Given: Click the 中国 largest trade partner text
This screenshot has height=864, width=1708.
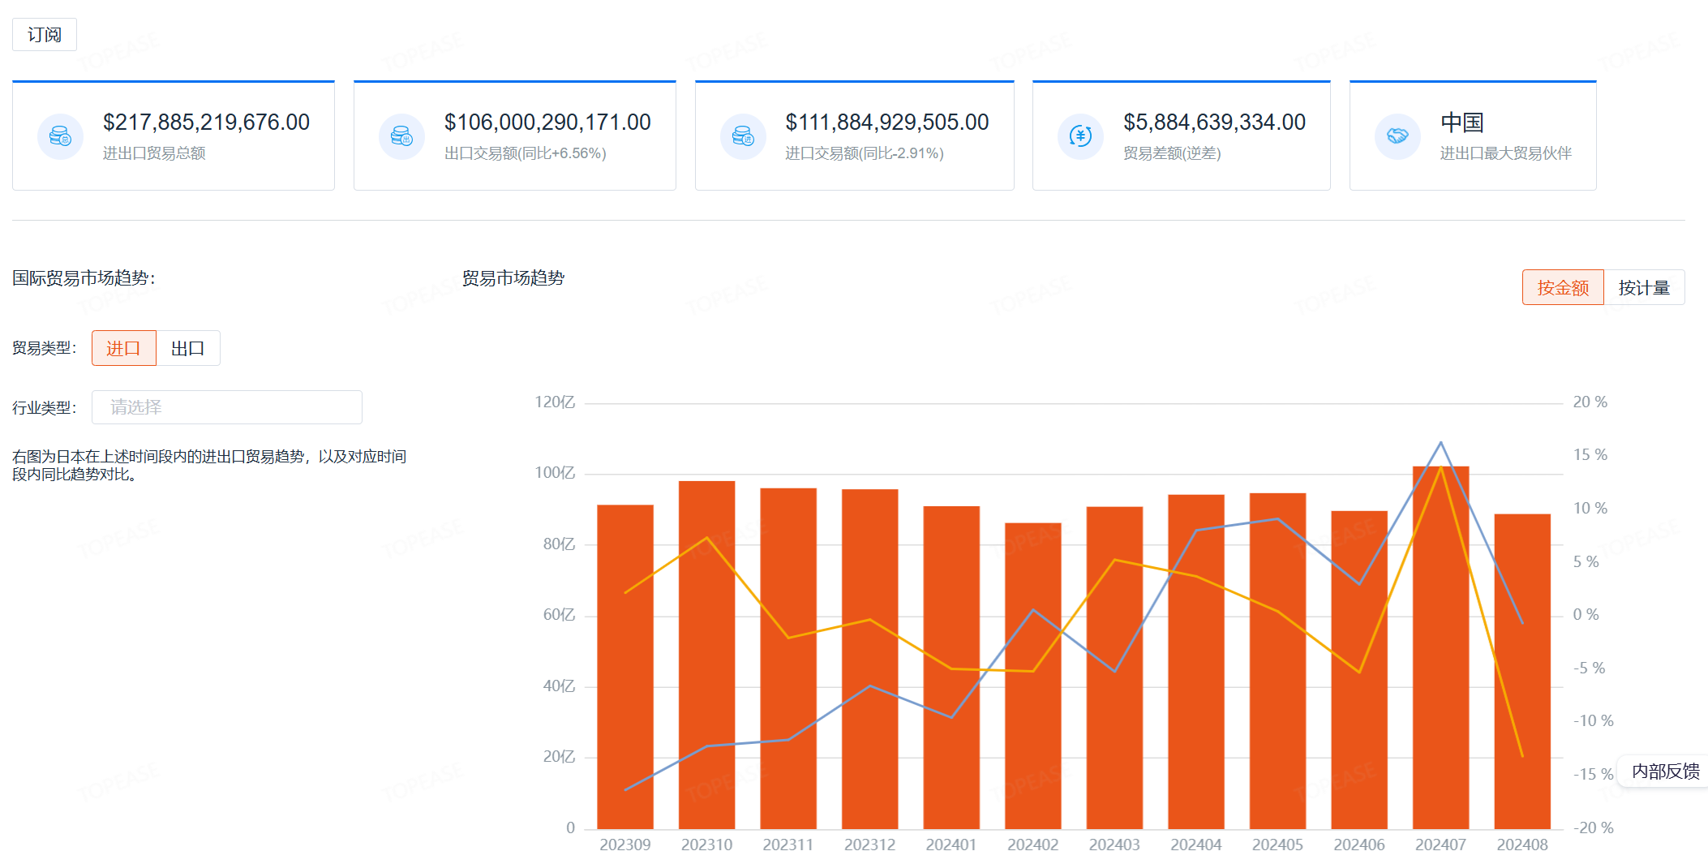Looking at the screenshot, I should click(1461, 123).
